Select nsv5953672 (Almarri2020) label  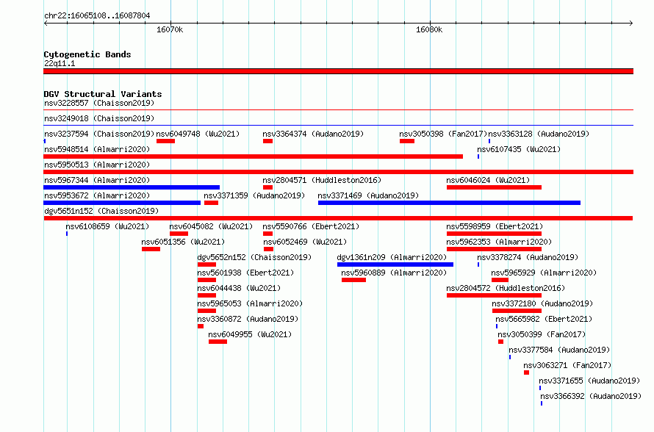[97, 195]
